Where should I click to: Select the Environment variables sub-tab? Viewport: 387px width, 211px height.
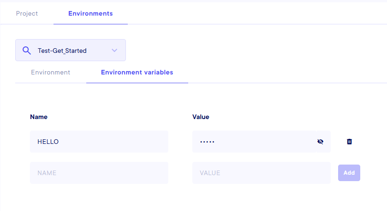tap(137, 72)
